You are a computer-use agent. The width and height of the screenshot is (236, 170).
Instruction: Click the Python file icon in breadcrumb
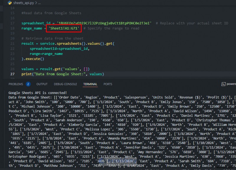pyautogui.click(x=10, y=3)
